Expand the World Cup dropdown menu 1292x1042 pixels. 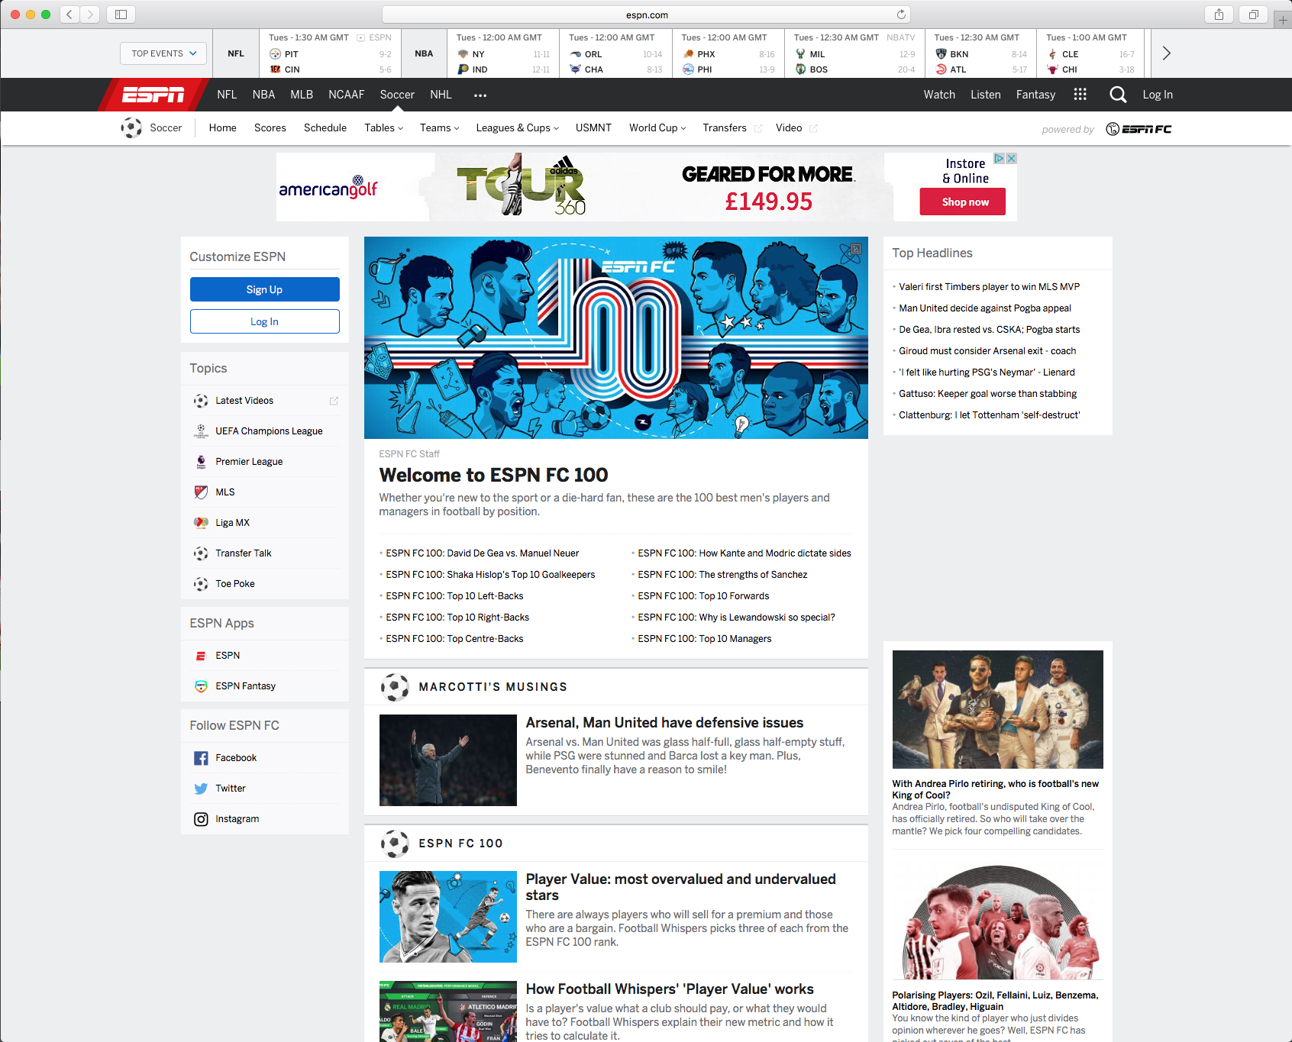[657, 127]
